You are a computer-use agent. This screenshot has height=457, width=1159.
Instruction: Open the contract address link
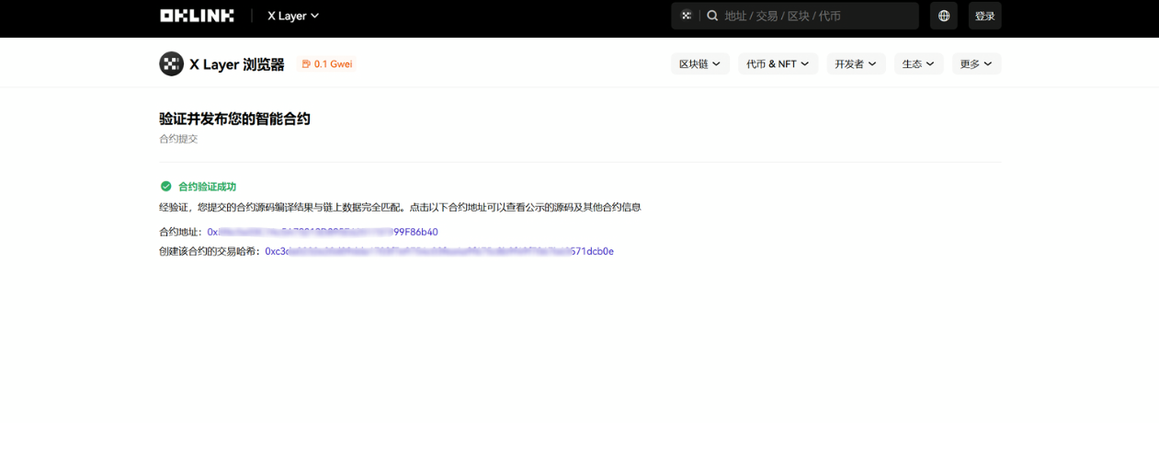(x=323, y=232)
